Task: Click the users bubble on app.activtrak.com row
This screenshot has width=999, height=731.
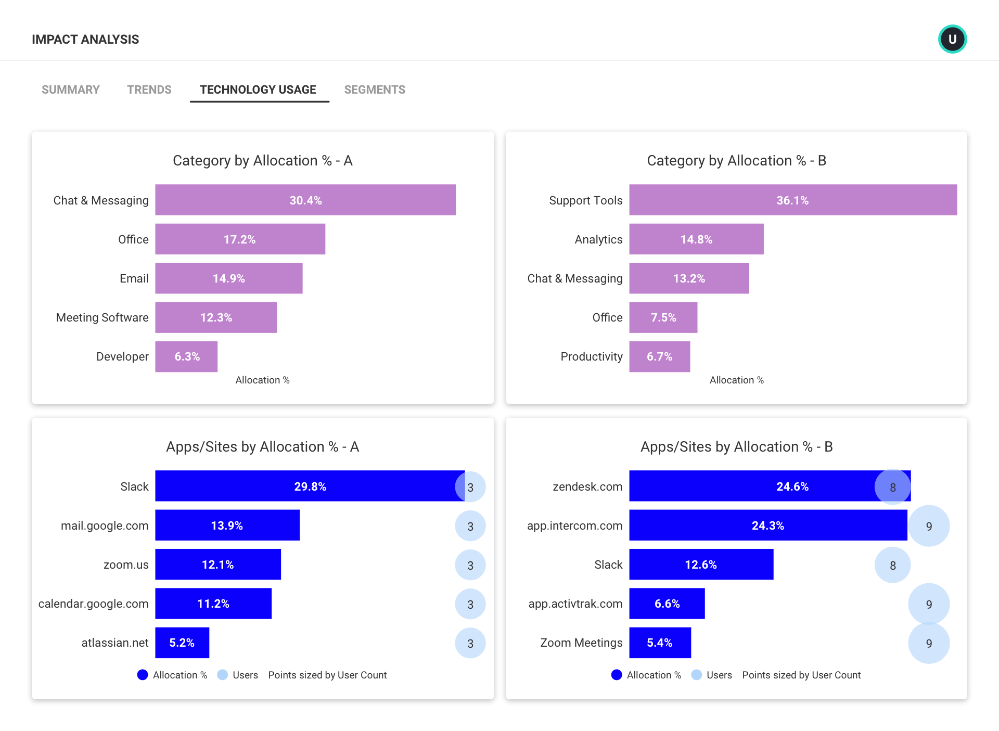Action: click(x=929, y=604)
